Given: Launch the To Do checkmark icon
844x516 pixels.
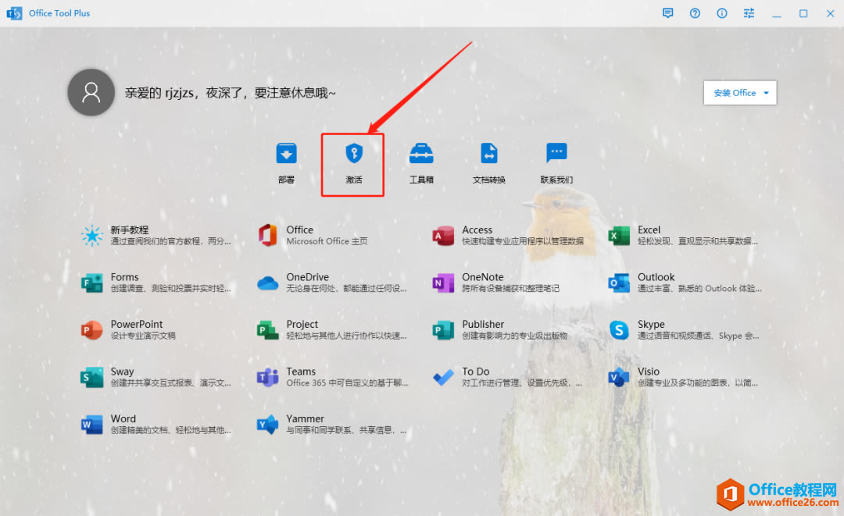Looking at the screenshot, I should point(443,377).
